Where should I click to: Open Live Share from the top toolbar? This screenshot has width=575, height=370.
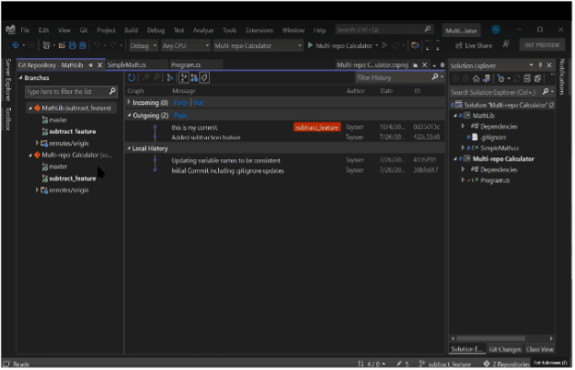[474, 45]
